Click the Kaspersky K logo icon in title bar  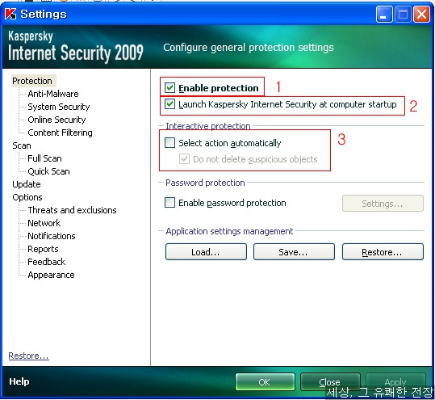[x=10, y=14]
